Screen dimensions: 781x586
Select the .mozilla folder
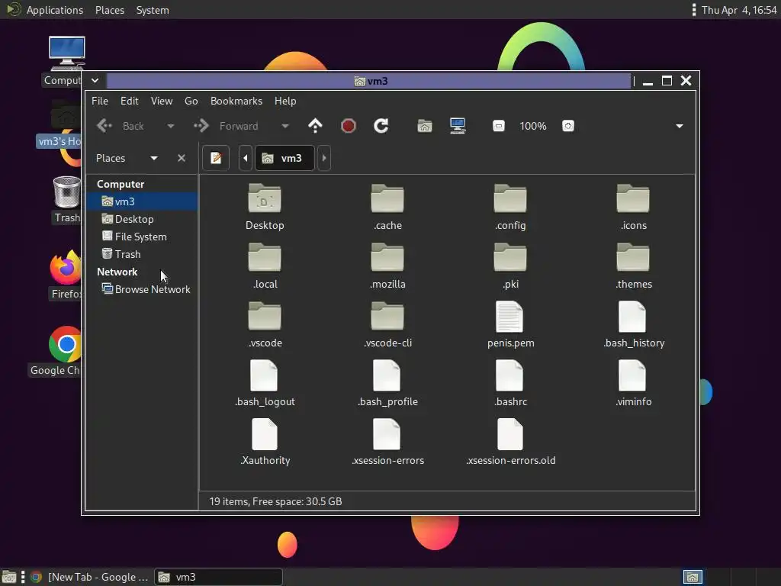pyautogui.click(x=387, y=257)
